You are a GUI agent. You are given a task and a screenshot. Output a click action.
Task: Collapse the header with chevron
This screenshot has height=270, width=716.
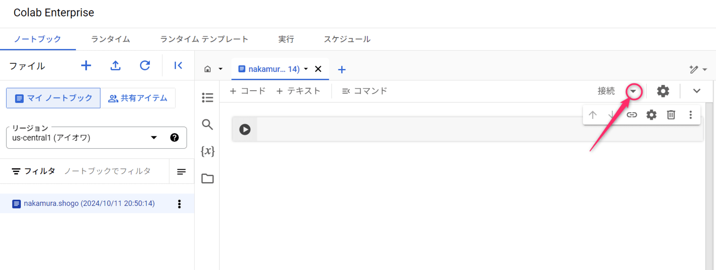tap(697, 91)
